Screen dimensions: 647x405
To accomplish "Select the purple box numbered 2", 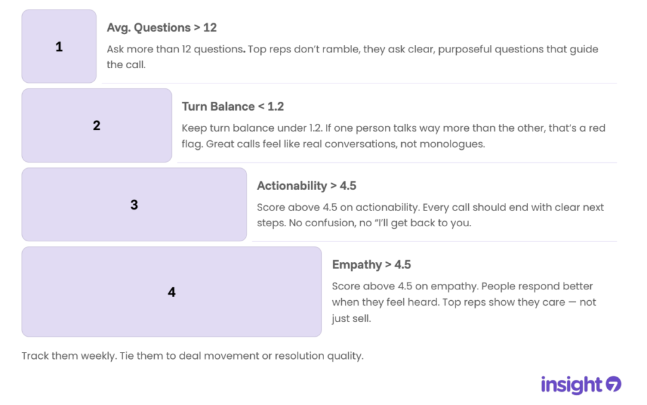I will 97,125.
